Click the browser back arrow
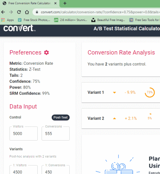The height and width of the screenshot is (174, 160). pos(3,12)
